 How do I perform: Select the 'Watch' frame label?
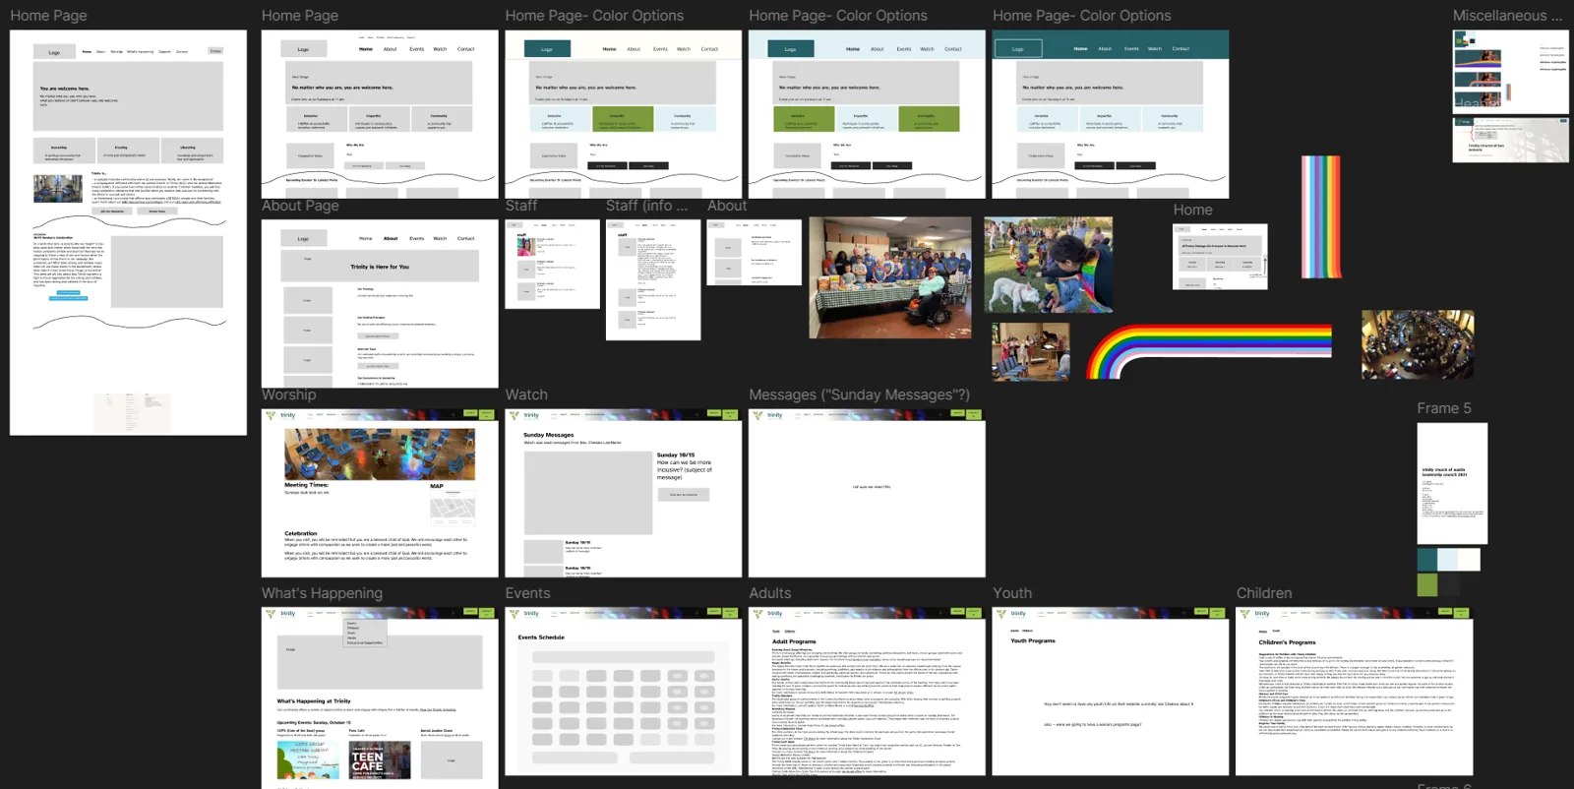tap(526, 394)
